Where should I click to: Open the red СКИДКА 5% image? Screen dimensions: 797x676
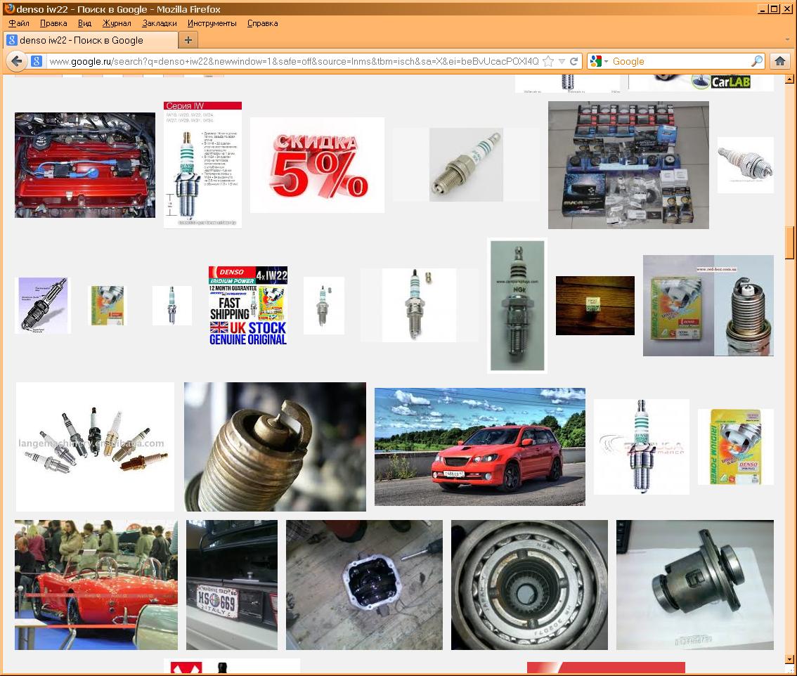tap(317, 165)
